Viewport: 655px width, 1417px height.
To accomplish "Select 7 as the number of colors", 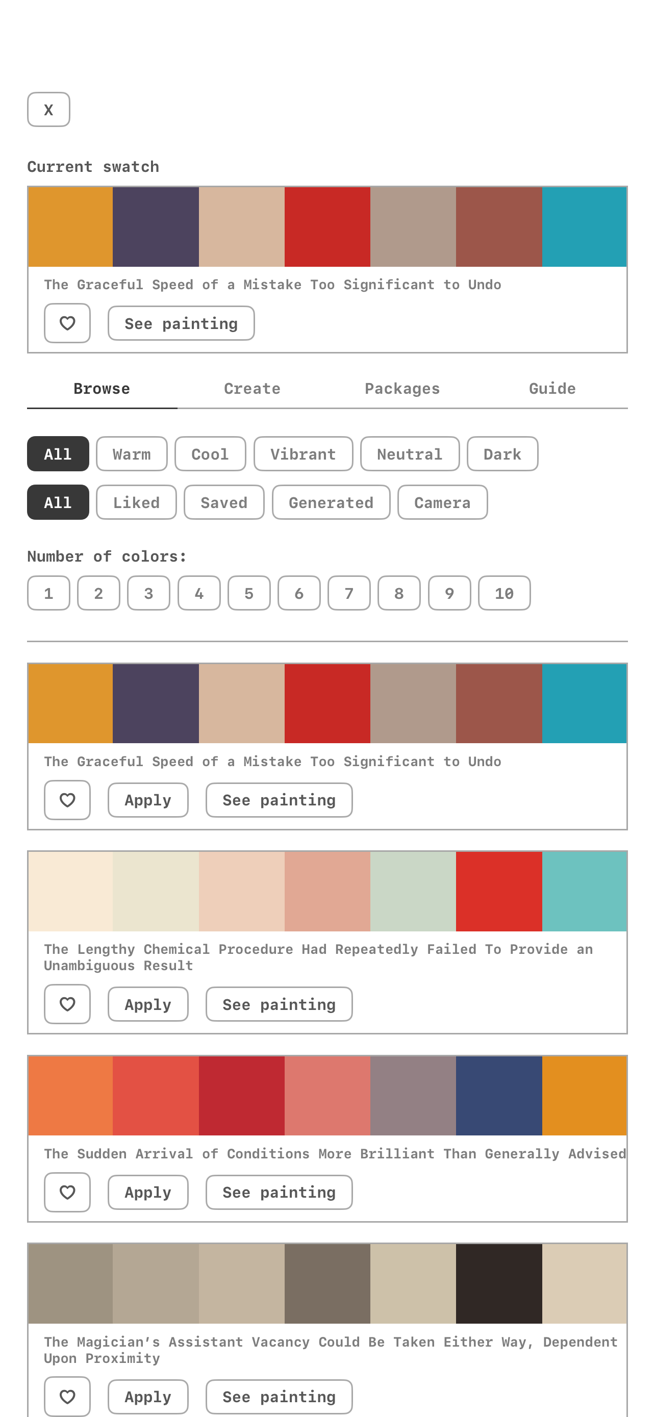I will tap(349, 593).
